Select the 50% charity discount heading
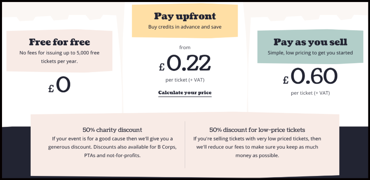This screenshot has height=180, width=370. [112, 130]
